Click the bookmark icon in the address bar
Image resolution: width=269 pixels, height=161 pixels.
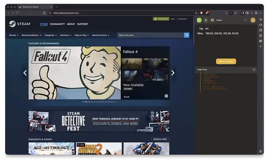pyautogui.click(x=44, y=13)
